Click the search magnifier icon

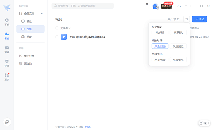[x=56, y=6]
